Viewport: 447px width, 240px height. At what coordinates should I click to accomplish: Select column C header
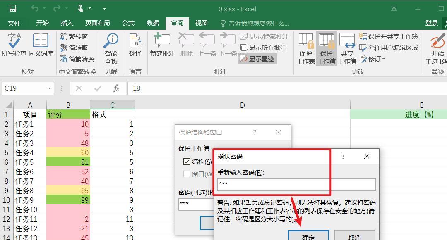click(112, 105)
